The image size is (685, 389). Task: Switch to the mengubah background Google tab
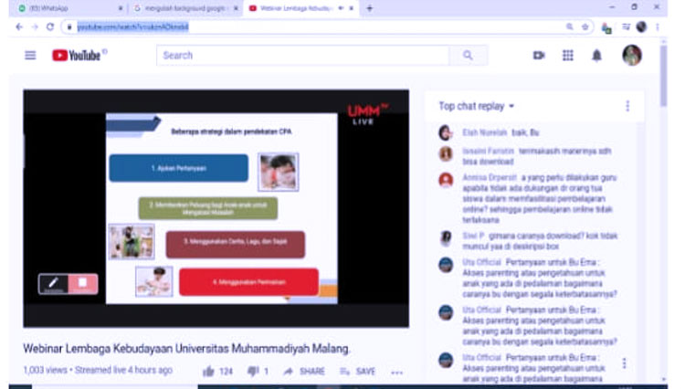pos(183,8)
